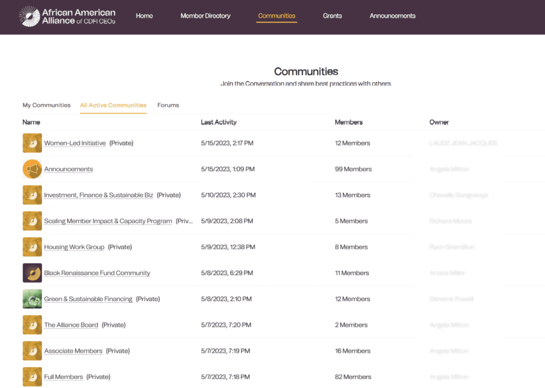This screenshot has width=545, height=388.
Task: Click the 16 Members cell
Action: pos(352,351)
